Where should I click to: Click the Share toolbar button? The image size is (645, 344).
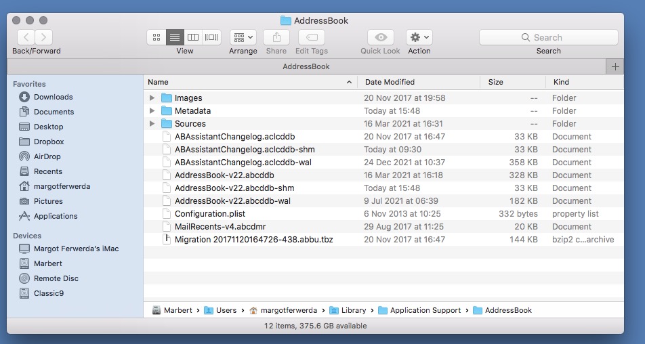tap(276, 37)
